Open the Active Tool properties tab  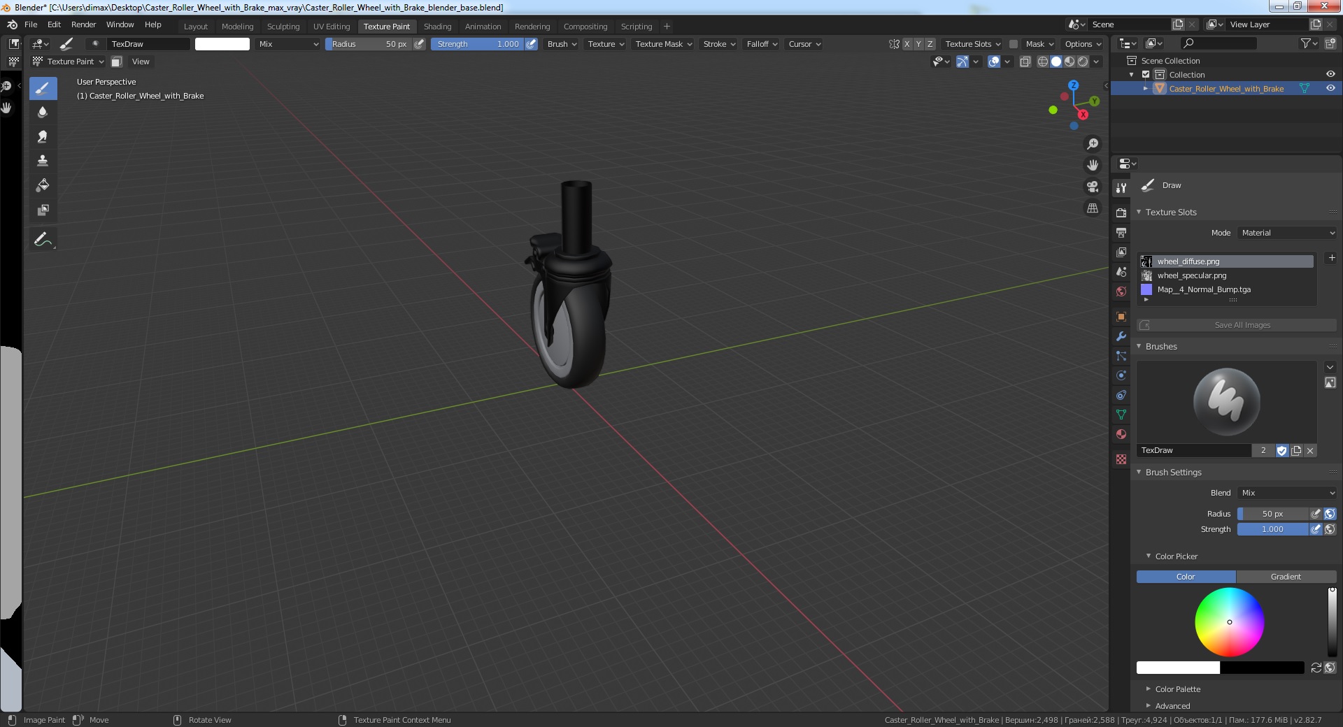point(1121,188)
